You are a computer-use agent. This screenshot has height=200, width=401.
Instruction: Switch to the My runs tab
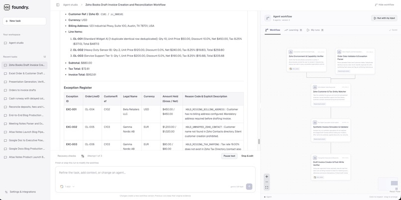315,30
